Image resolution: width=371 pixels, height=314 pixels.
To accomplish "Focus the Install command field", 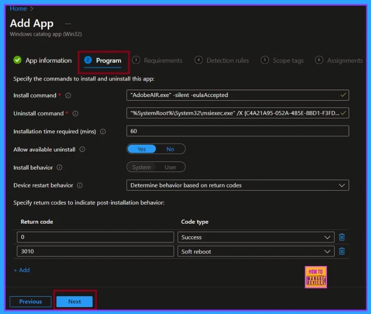I will click(x=237, y=95).
